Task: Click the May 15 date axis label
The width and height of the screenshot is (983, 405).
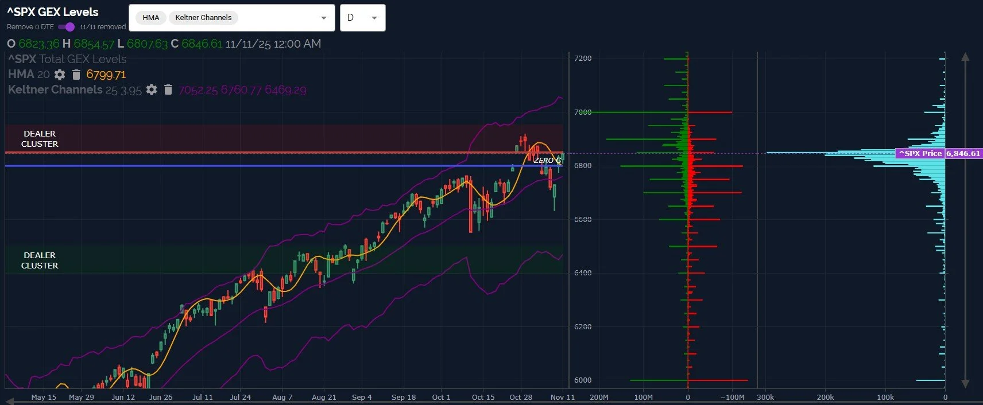Action: click(44, 397)
